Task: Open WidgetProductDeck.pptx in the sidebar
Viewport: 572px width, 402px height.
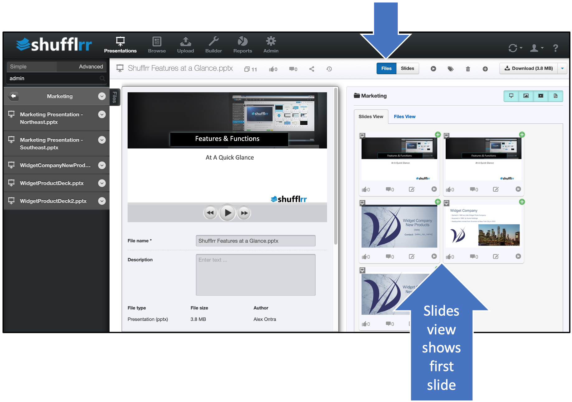Action: click(x=52, y=183)
